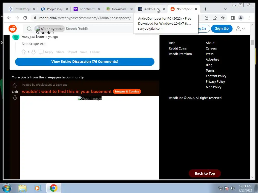Open the Chrome profile avatar icon
258x193 pixels.
point(241,18)
